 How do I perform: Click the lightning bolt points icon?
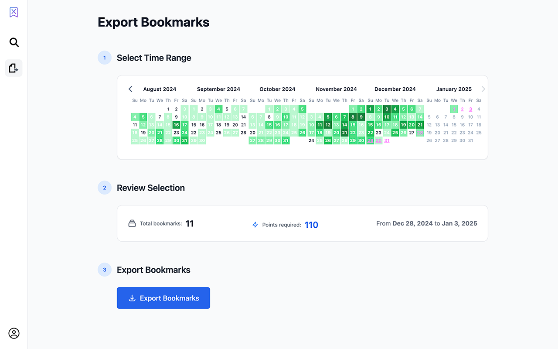pos(255,225)
